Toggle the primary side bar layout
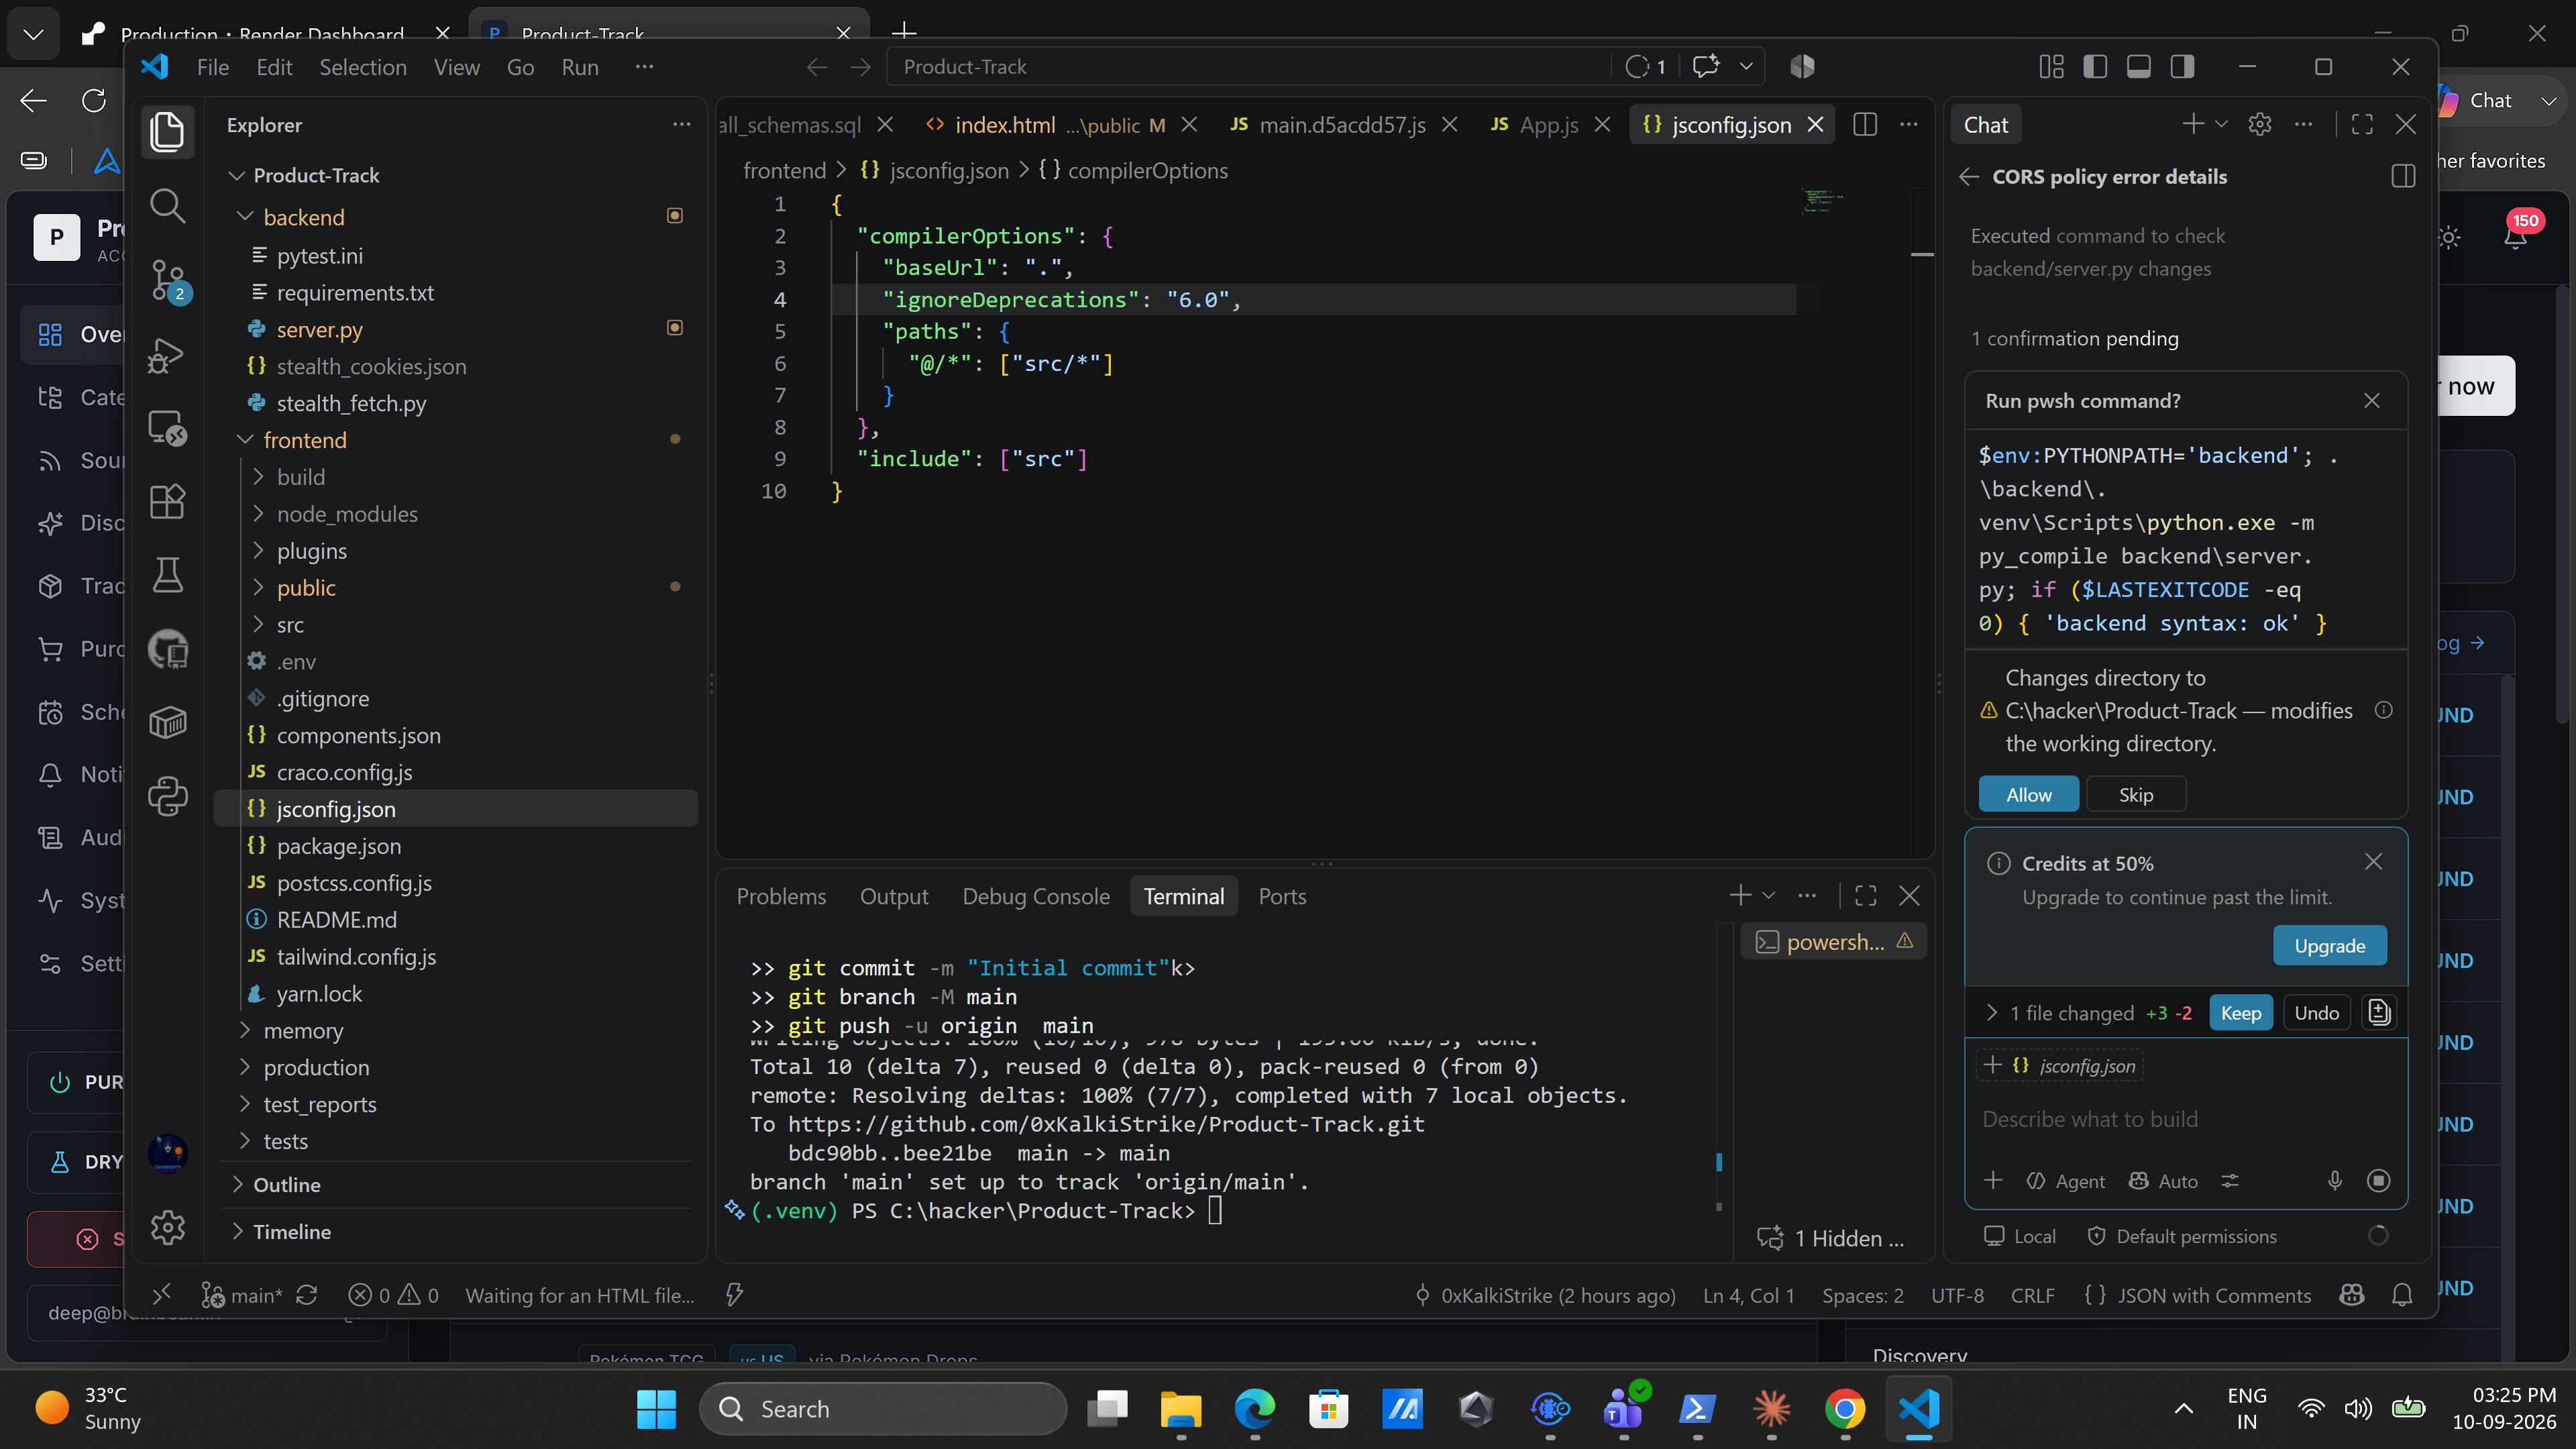The image size is (2576, 1449). 2095,67
